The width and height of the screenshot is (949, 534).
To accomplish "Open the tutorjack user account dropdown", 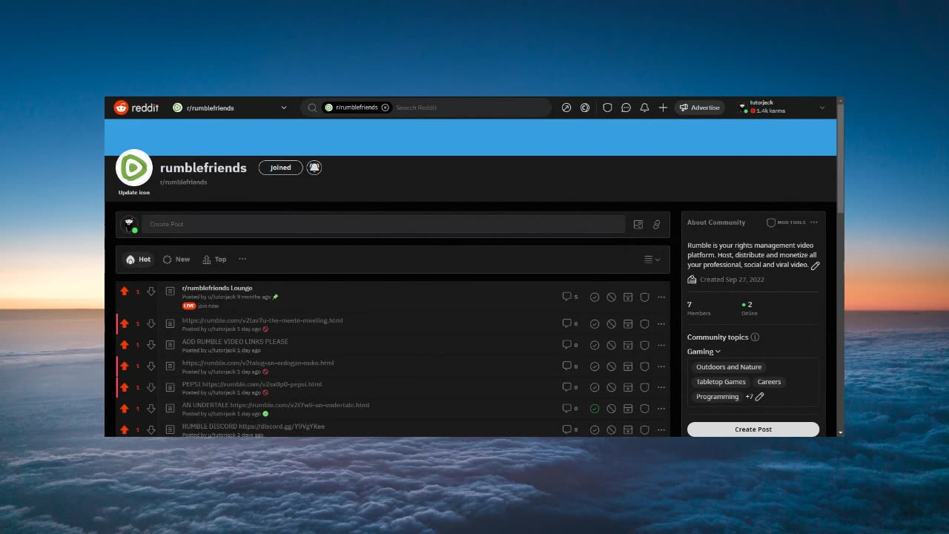I will click(x=781, y=108).
